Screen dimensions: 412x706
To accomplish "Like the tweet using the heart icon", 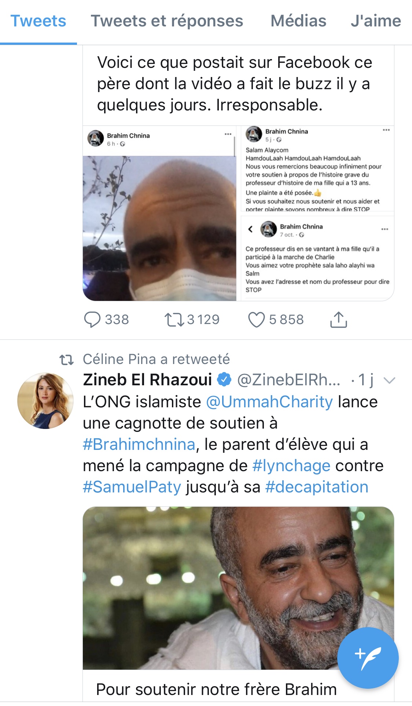I will pos(256,319).
